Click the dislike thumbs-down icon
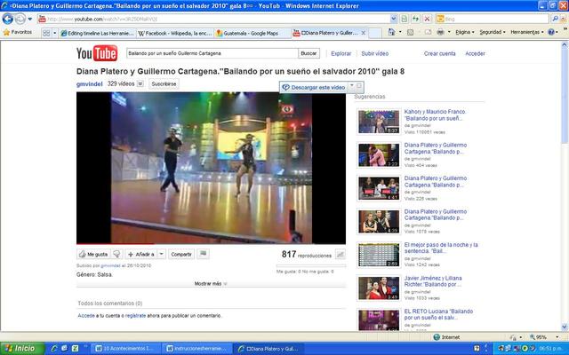This screenshot has height=355, width=569. click(116, 255)
